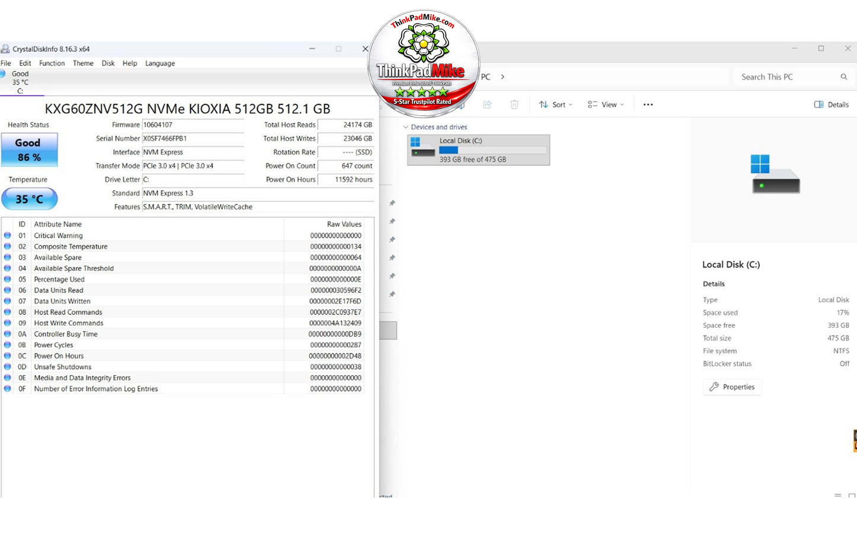Open the Language menu

[x=160, y=64]
